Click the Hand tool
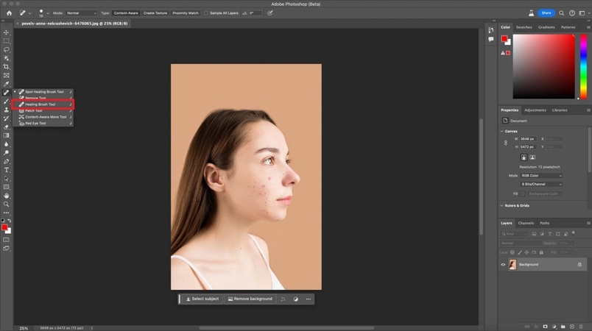Image resolution: width=592 pixels, height=331 pixels. point(7,196)
